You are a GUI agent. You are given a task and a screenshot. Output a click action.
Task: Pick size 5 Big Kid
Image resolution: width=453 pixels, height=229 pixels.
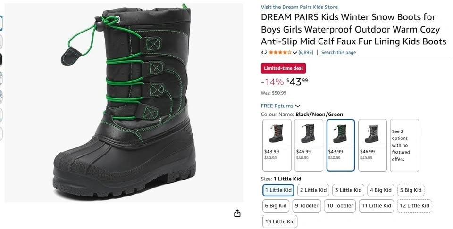411,190
